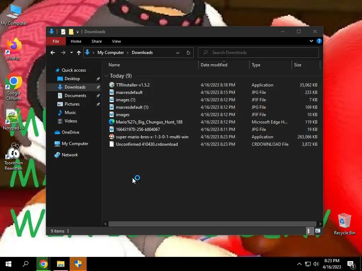Expand the ribbon with the chevron
Viewport: 362px width, 271px height.
[311, 41]
